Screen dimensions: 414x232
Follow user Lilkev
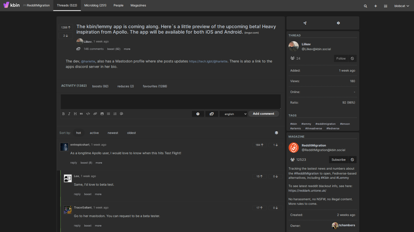(341, 59)
